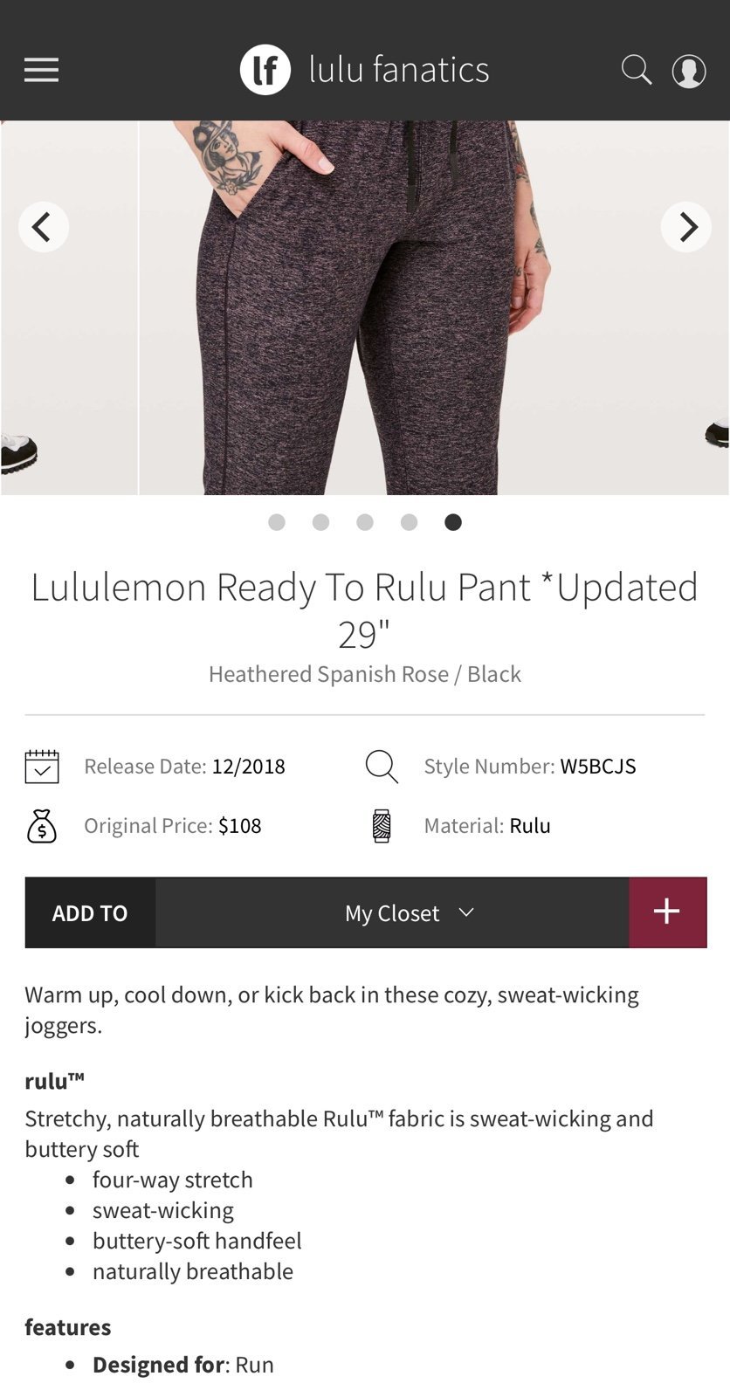Show the next product image
Viewport: 730px width, 1397px height.
(686, 227)
